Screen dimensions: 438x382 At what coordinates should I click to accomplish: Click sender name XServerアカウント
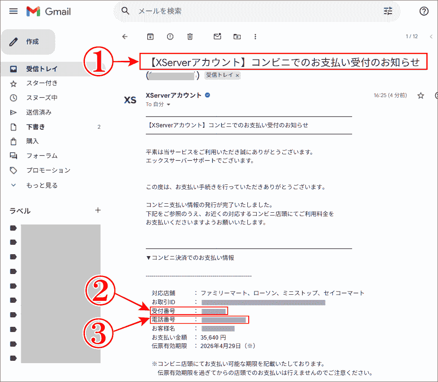(174, 95)
